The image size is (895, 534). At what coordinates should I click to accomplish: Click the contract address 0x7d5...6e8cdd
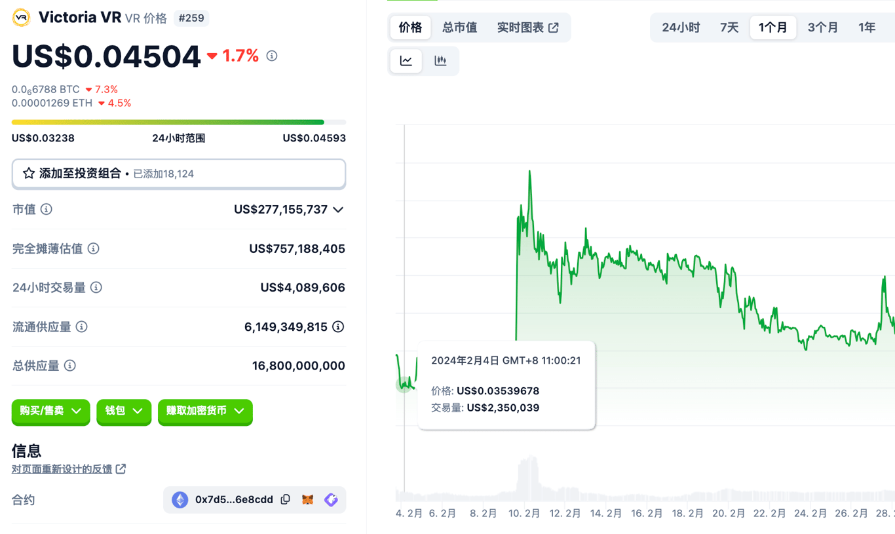[234, 500]
